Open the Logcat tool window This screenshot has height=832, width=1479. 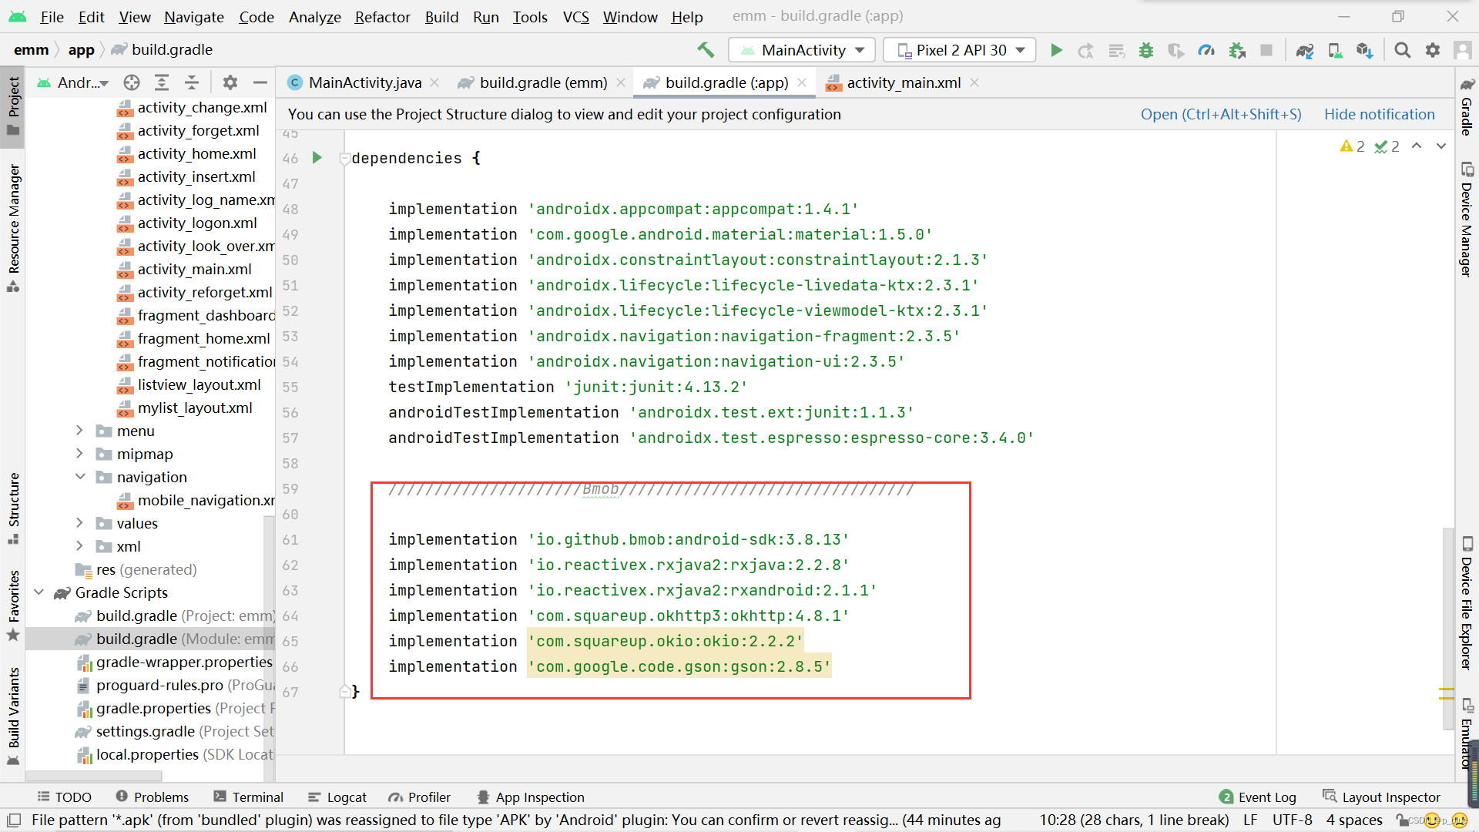(x=337, y=797)
